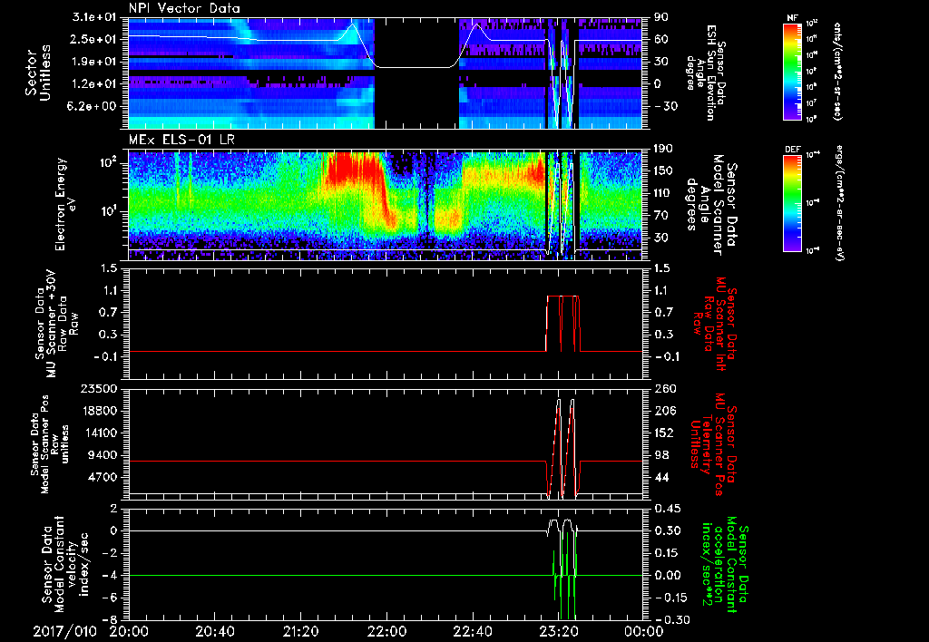Click the "110" scanner angle tick value
The height and width of the screenshot is (642, 929).
[663, 193]
